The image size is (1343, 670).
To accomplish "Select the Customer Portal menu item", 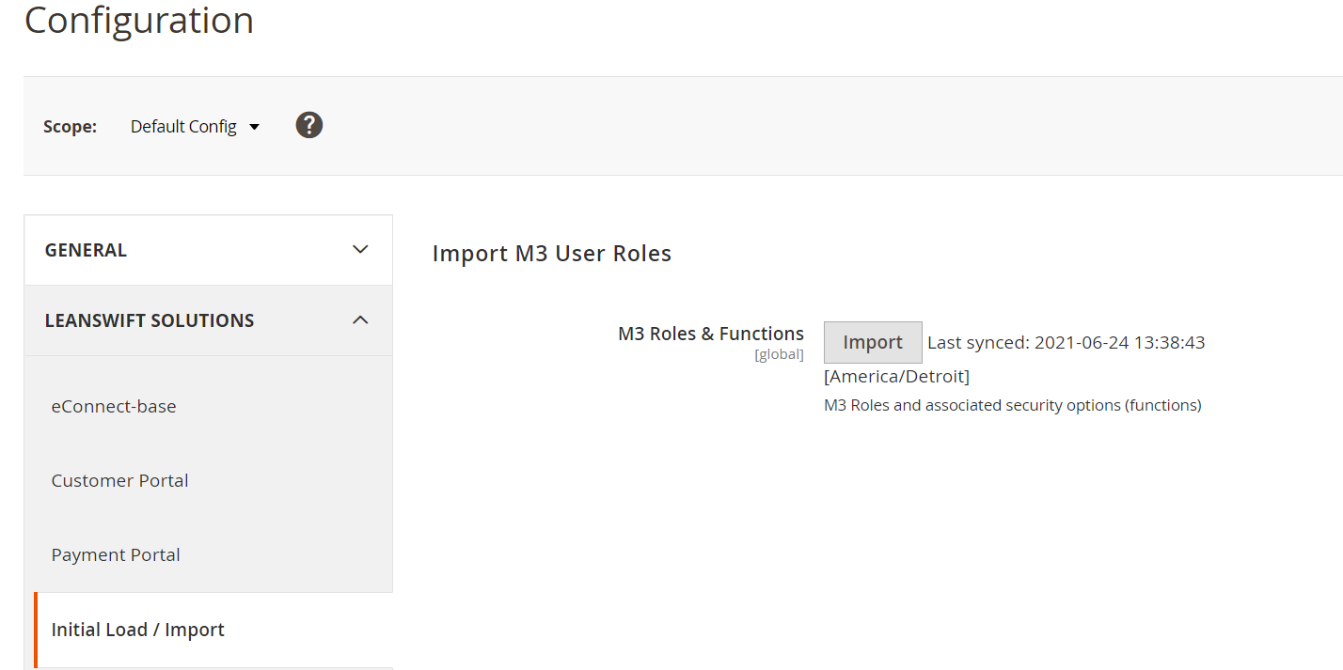I will click(119, 480).
